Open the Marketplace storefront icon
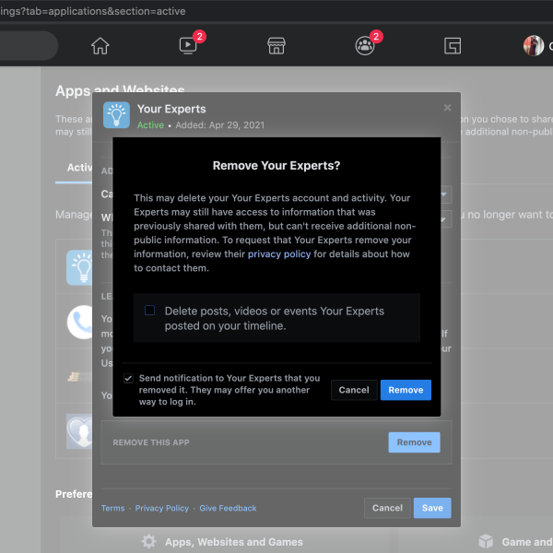Image resolution: width=553 pixels, height=553 pixels. 276,46
